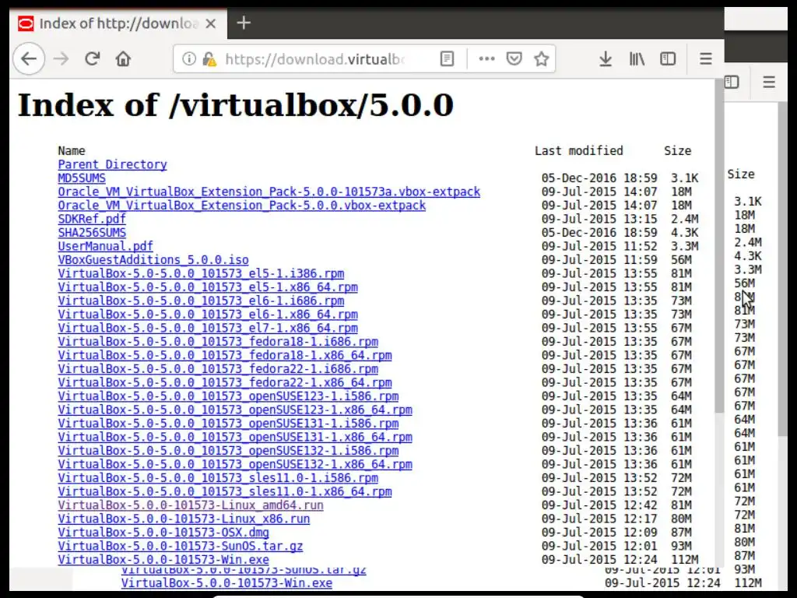Viewport: 797px width, 598px height.
Task: Download VBoxGuestAdditions_5.0.0.iso
Action: 153,260
